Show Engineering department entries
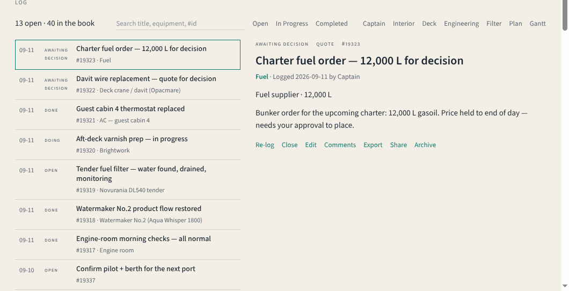 [461, 24]
